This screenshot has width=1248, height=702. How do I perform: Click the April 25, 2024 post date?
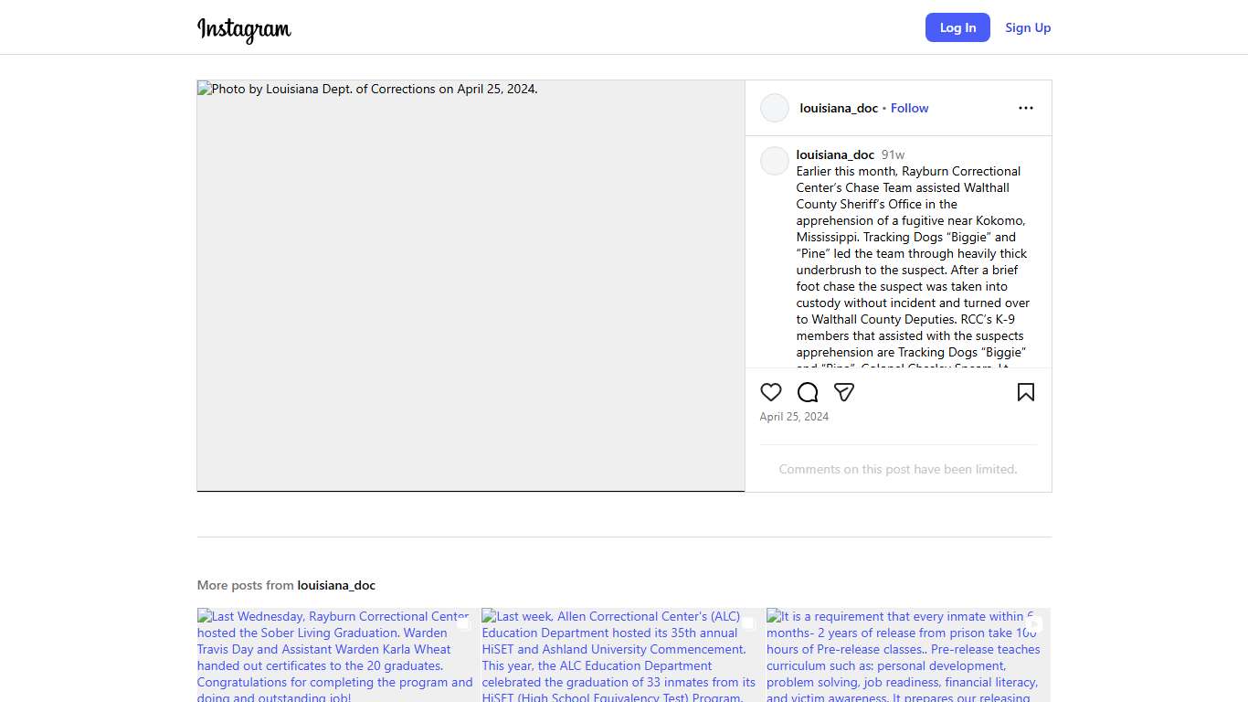[794, 417]
